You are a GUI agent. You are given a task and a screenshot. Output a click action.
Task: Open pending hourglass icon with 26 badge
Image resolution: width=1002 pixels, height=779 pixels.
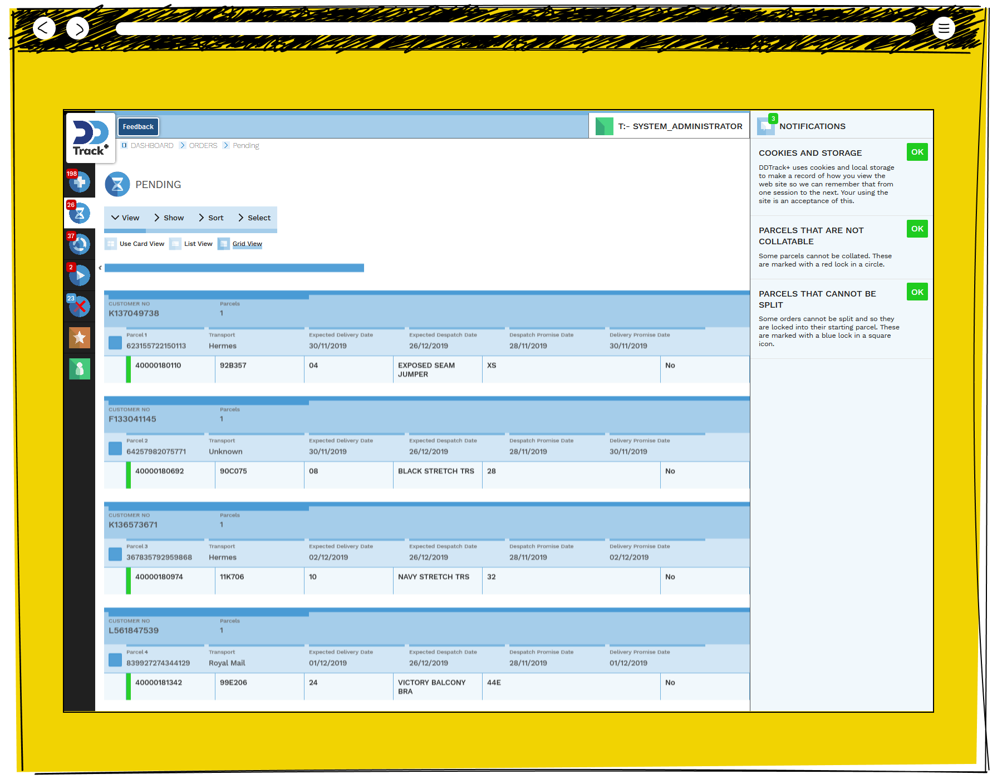(x=80, y=213)
